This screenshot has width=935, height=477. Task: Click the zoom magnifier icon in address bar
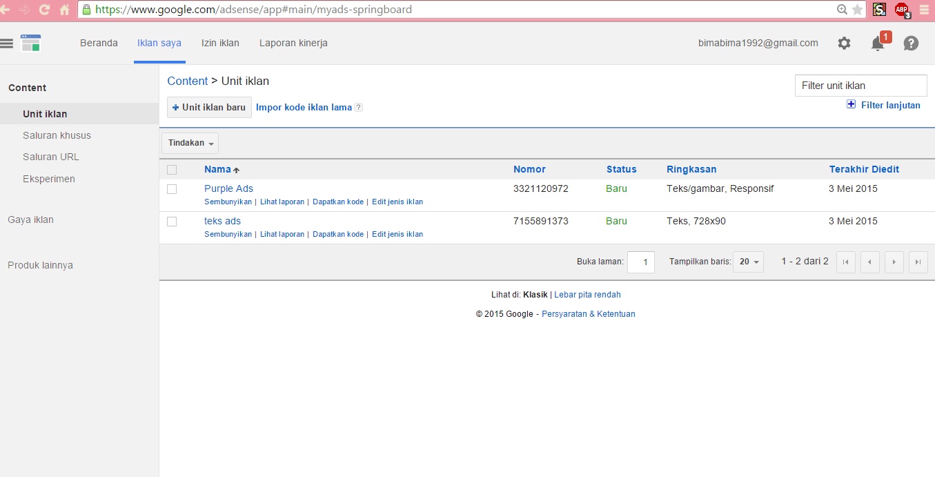(x=842, y=10)
